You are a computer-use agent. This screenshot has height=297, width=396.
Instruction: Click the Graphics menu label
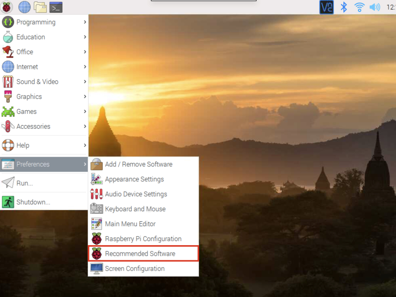point(29,97)
